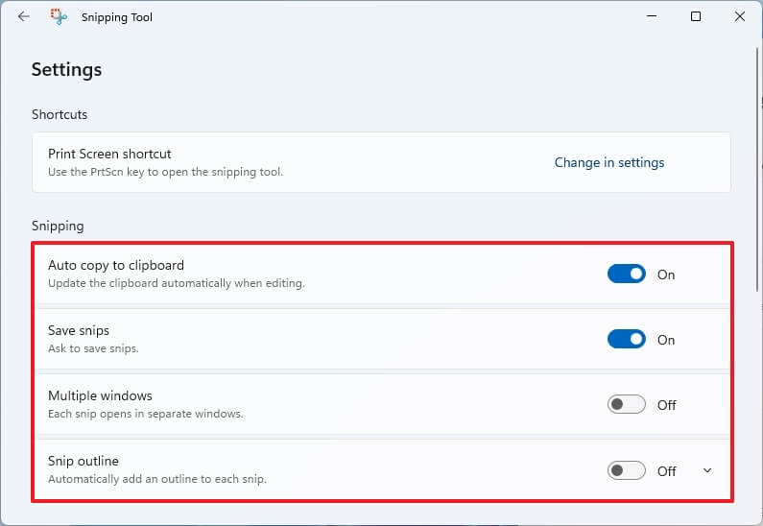Go back using the arrow icon

23,17
